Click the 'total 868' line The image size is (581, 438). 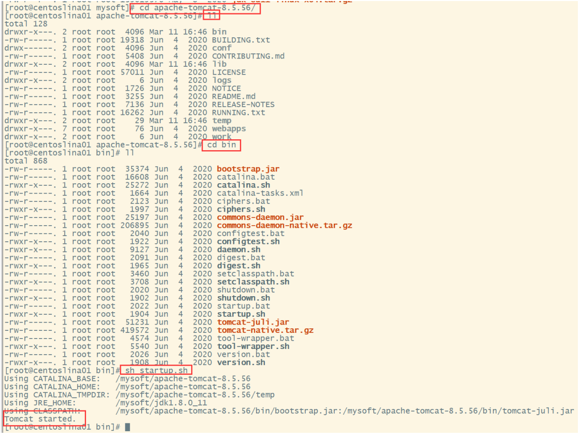coord(26,161)
